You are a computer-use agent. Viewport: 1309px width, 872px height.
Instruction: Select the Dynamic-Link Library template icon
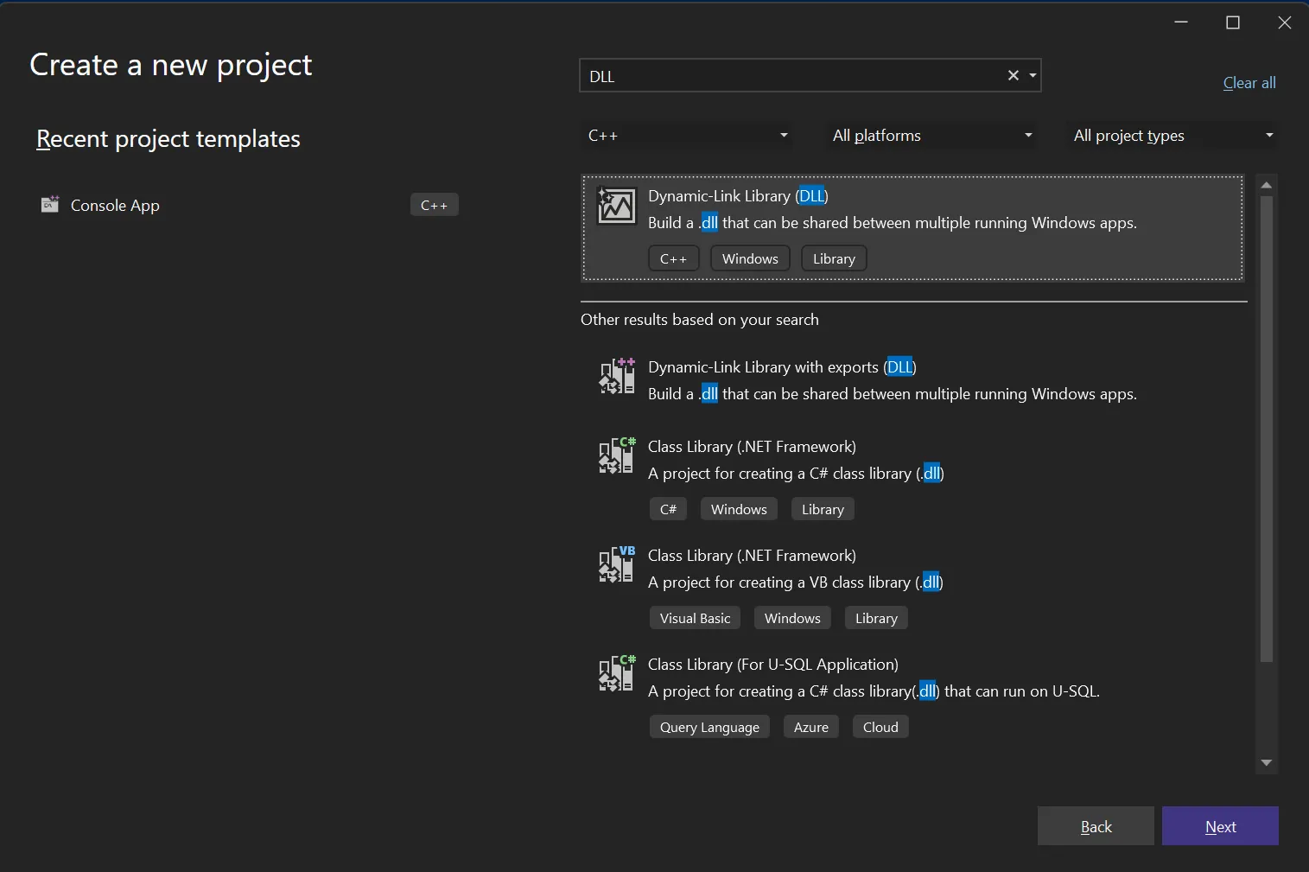[x=616, y=207]
